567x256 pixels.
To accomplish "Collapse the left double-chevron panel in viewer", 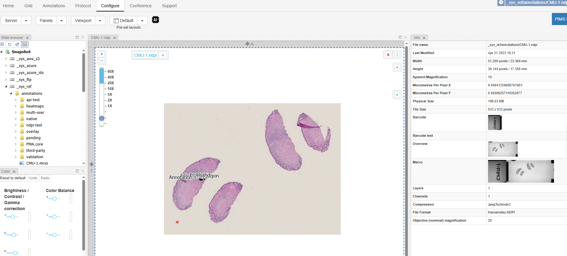I will pos(397,95).
